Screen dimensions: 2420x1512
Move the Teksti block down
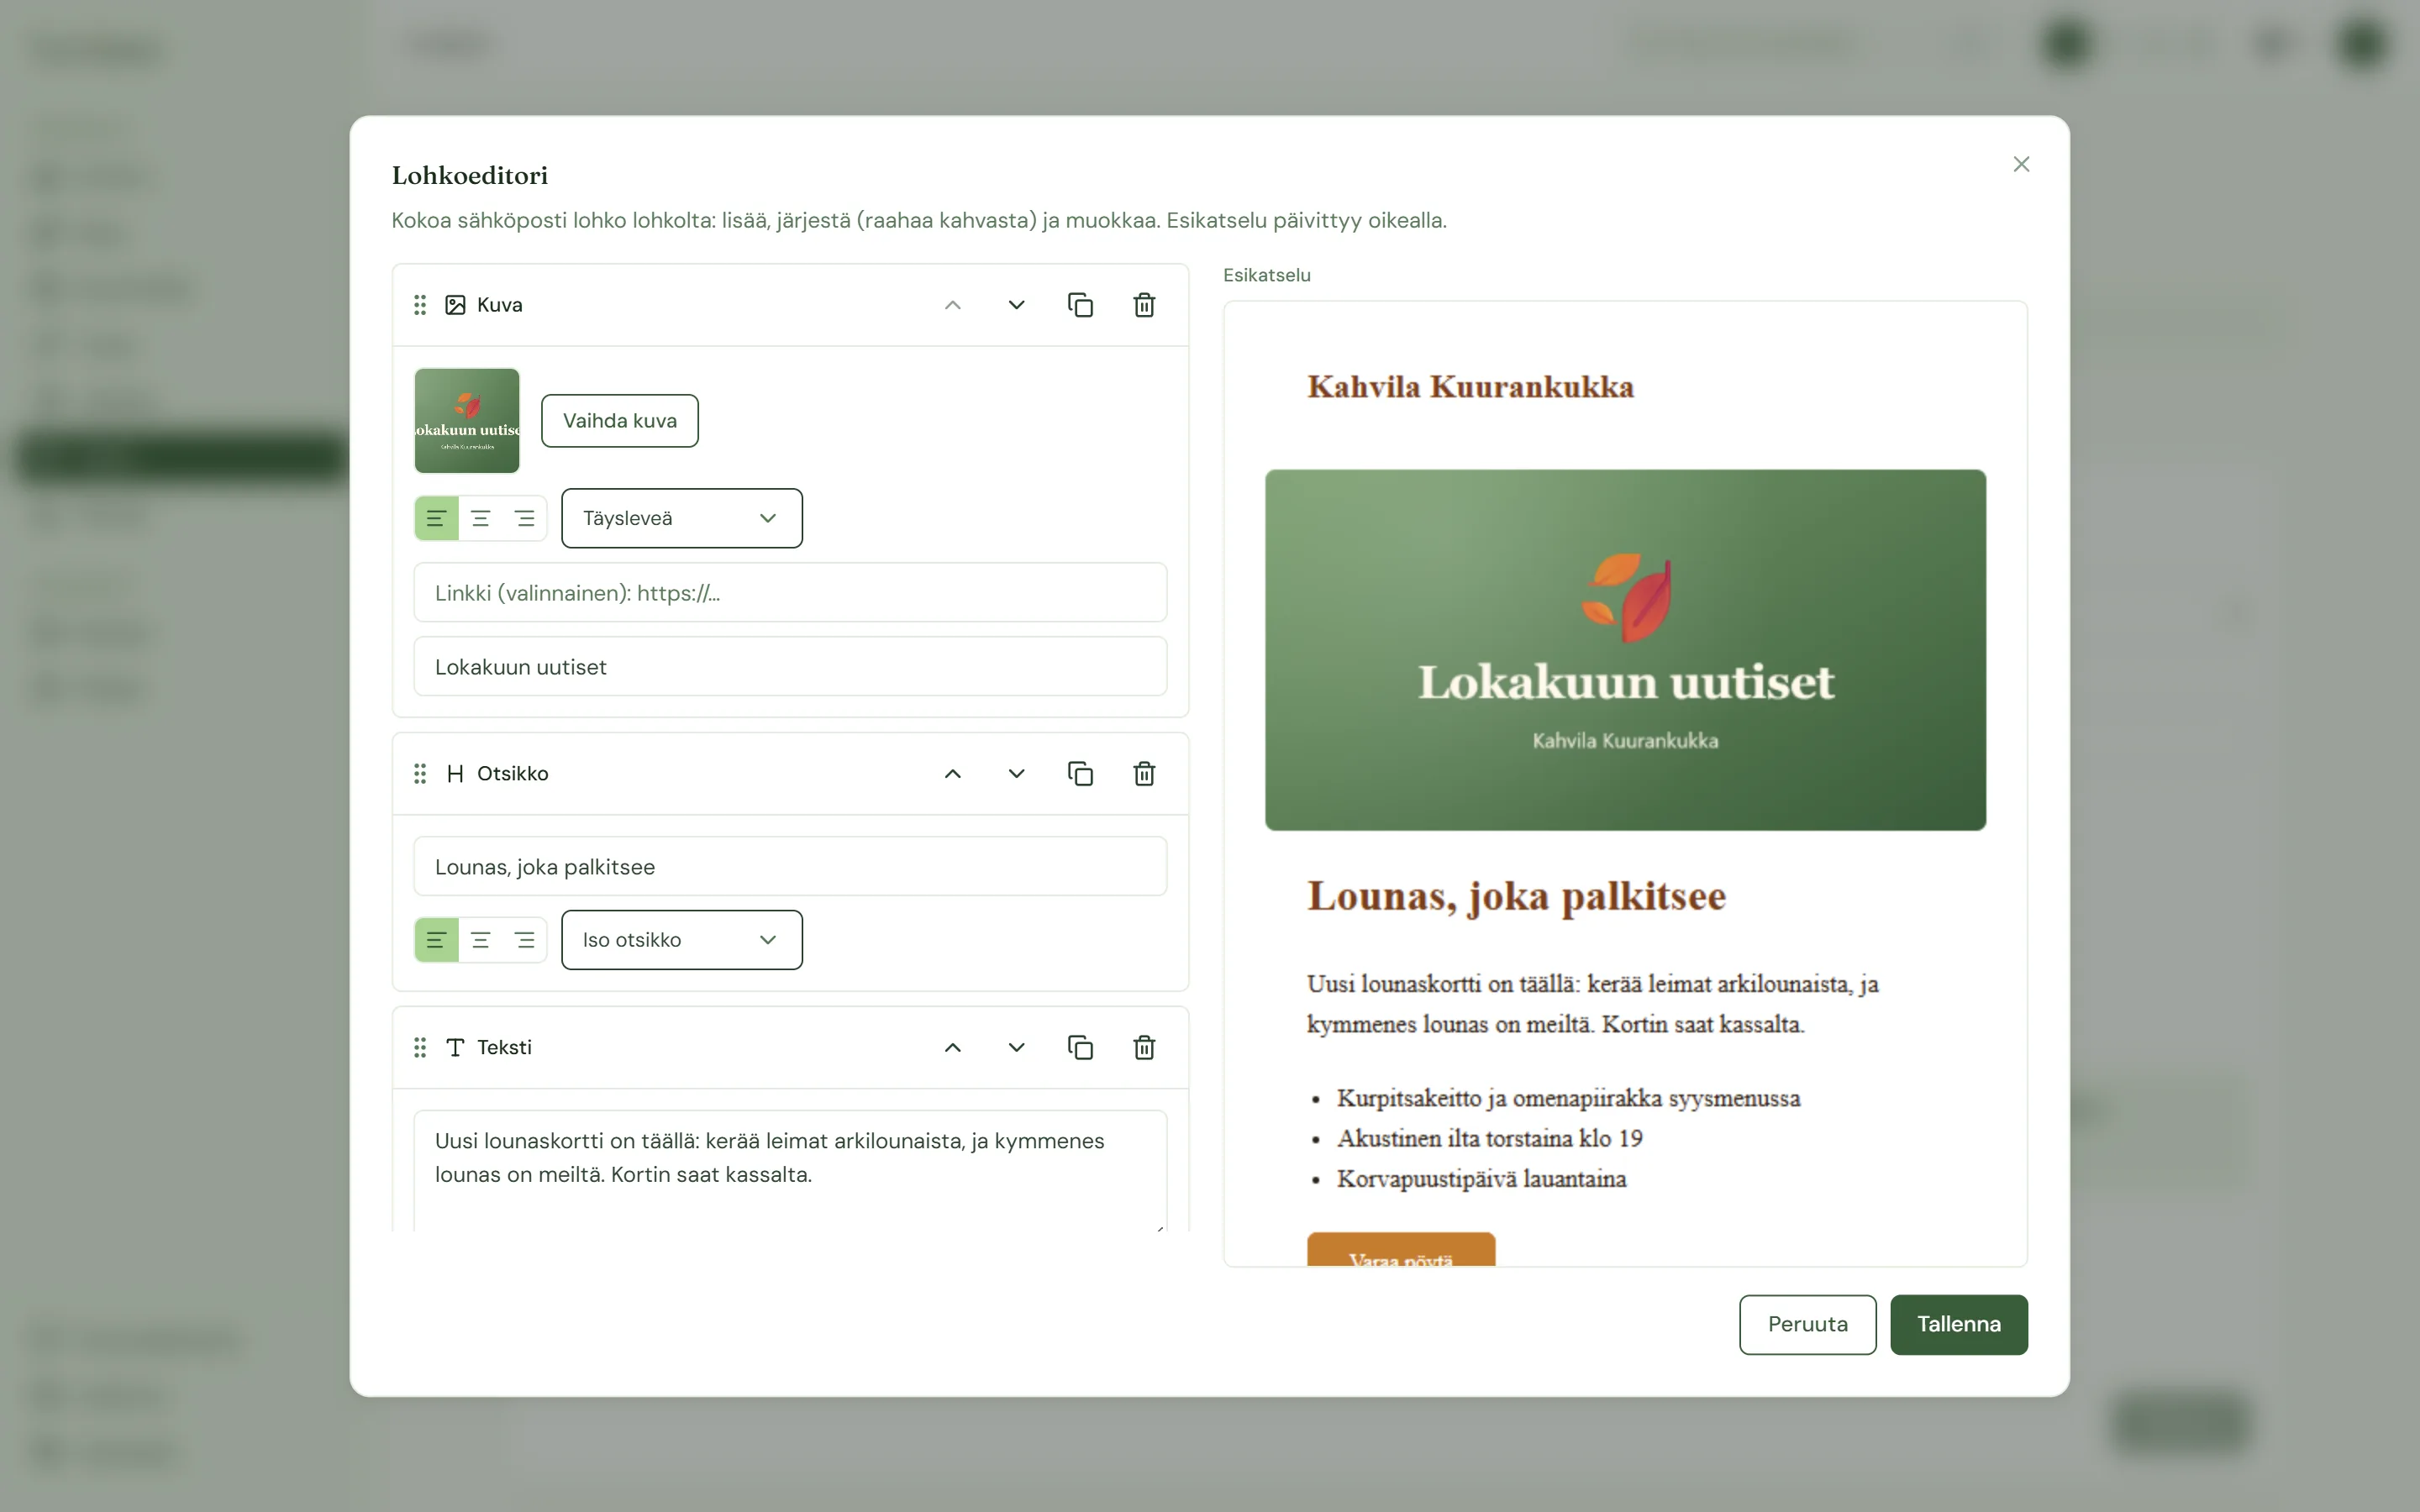[x=1016, y=1047]
